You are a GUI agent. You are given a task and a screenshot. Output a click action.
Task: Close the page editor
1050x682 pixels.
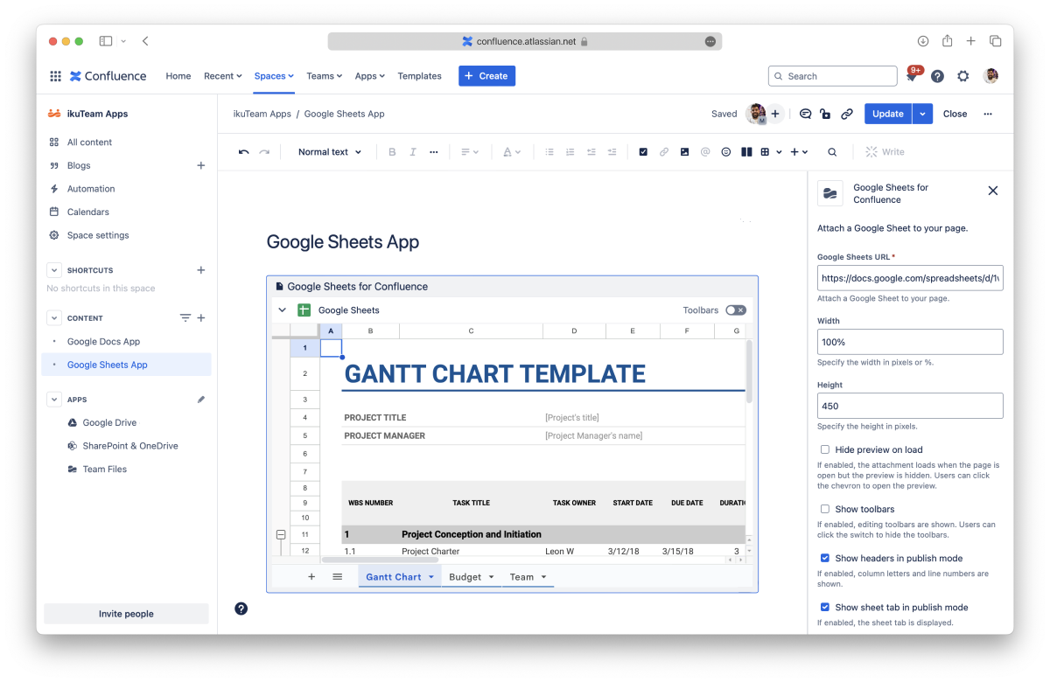click(x=955, y=114)
